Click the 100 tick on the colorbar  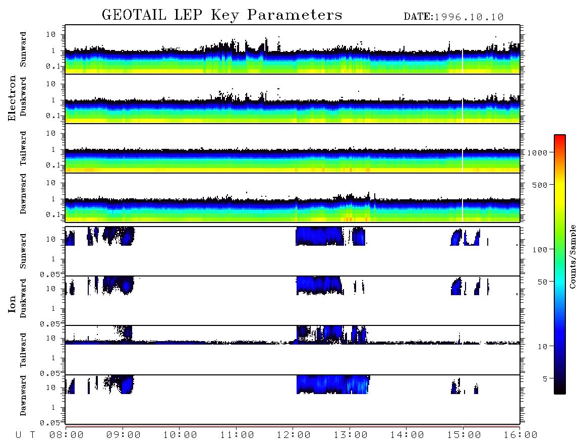[540, 250]
